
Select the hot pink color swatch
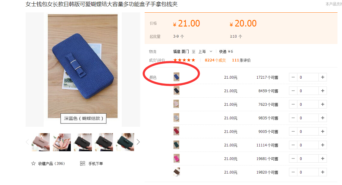pos(177,158)
